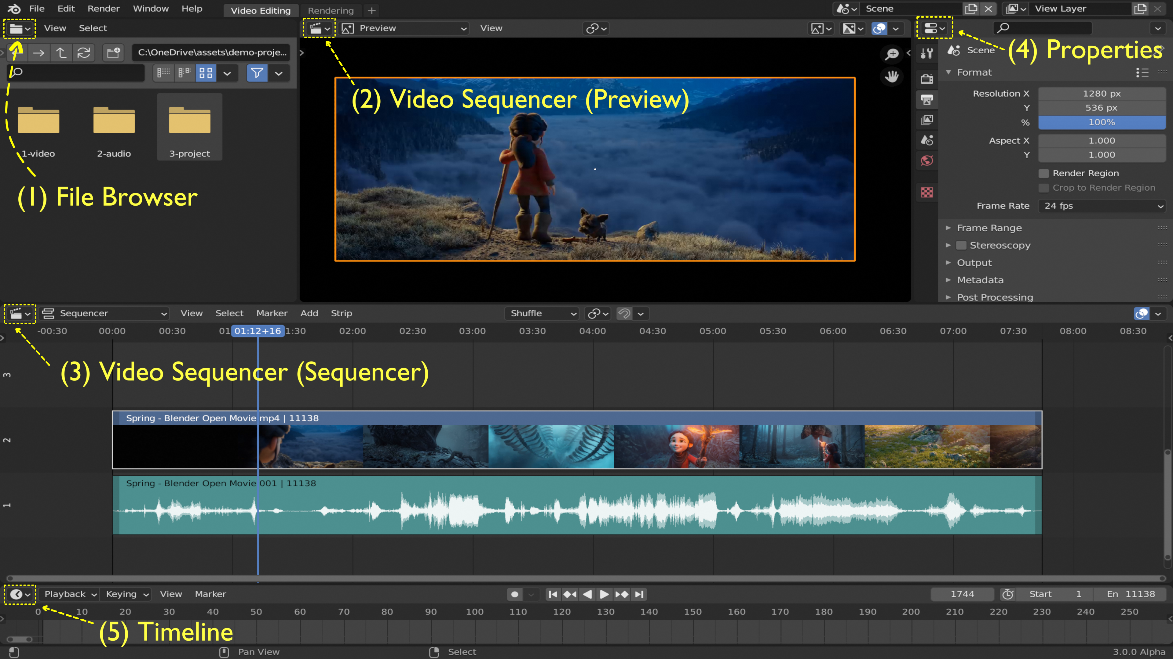
Task: Open the Frame Rate dropdown
Action: (x=1102, y=206)
